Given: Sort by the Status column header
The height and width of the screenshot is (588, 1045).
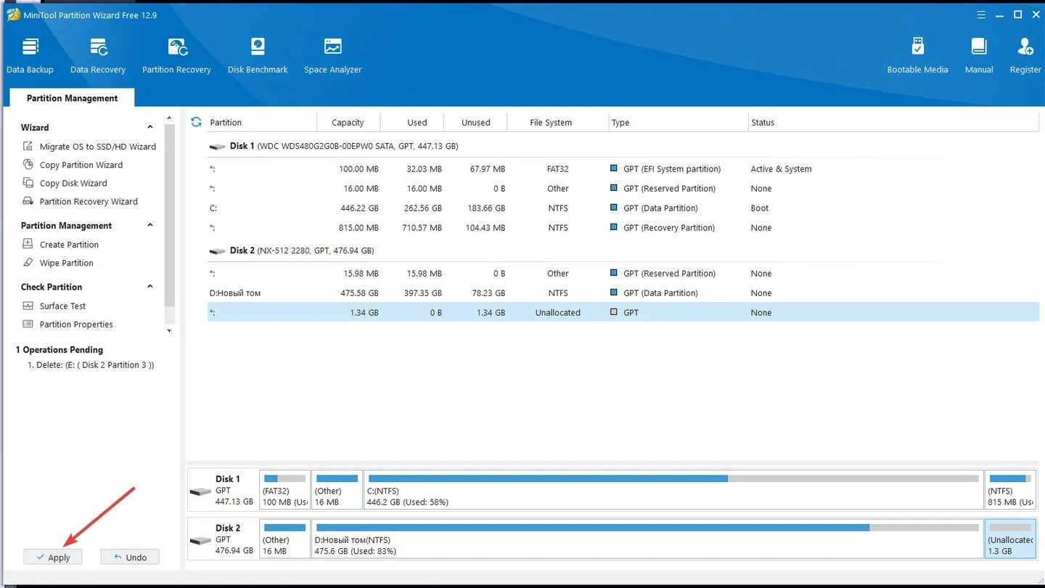Looking at the screenshot, I should click(x=893, y=123).
